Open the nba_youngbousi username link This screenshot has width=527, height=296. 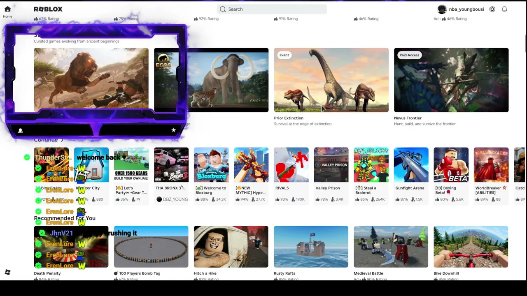point(466,9)
